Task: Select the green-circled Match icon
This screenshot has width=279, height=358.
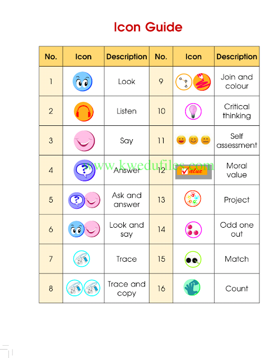Action: coord(193,260)
